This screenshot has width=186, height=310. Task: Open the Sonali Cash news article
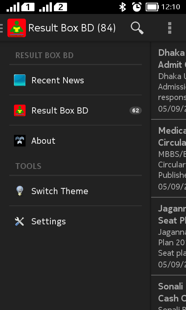[169, 293]
